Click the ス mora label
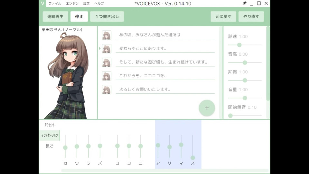The image size is (309, 174). coord(193,163)
